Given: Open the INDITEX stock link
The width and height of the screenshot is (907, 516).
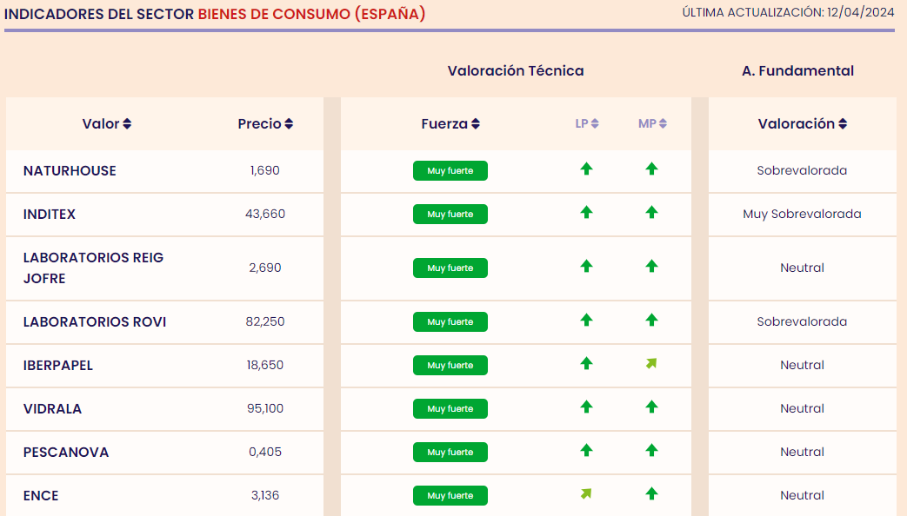Looking at the screenshot, I should coord(50,215).
